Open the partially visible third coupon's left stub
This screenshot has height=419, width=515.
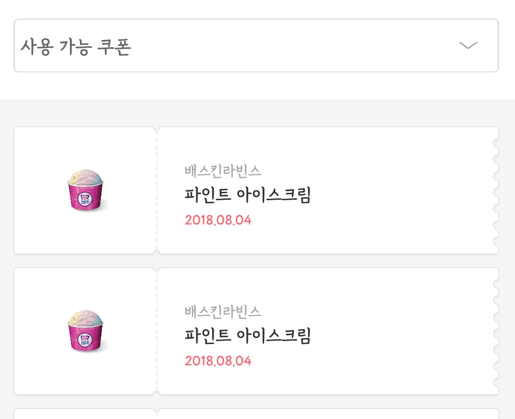tap(85, 414)
